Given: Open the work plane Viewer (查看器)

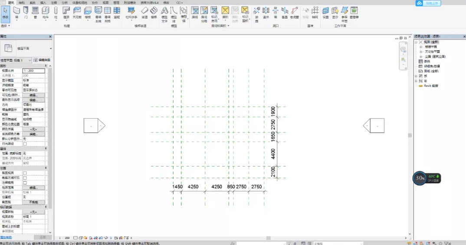Looking at the screenshot, I should click(x=354, y=13).
